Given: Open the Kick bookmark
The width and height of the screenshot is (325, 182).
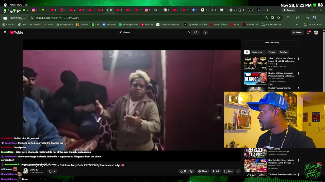Looking at the screenshot, I should coord(95,25).
